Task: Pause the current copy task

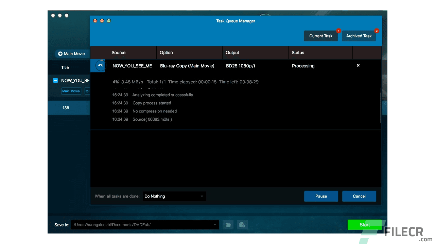Action: (321, 196)
